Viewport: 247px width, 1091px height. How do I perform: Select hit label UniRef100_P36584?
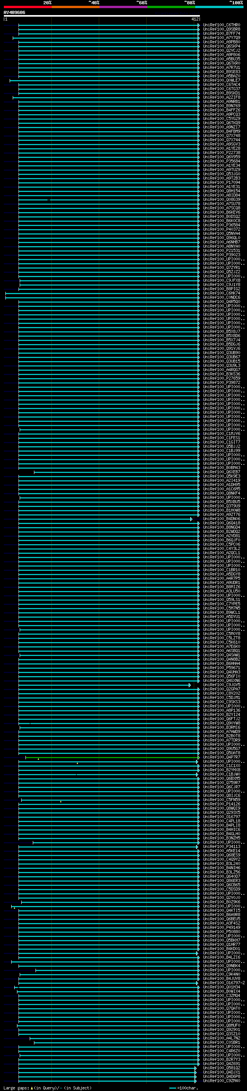[x=222, y=225]
